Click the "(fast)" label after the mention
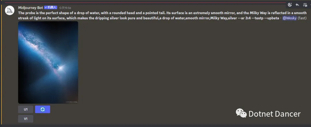The image size is (311, 127). [x=302, y=18]
